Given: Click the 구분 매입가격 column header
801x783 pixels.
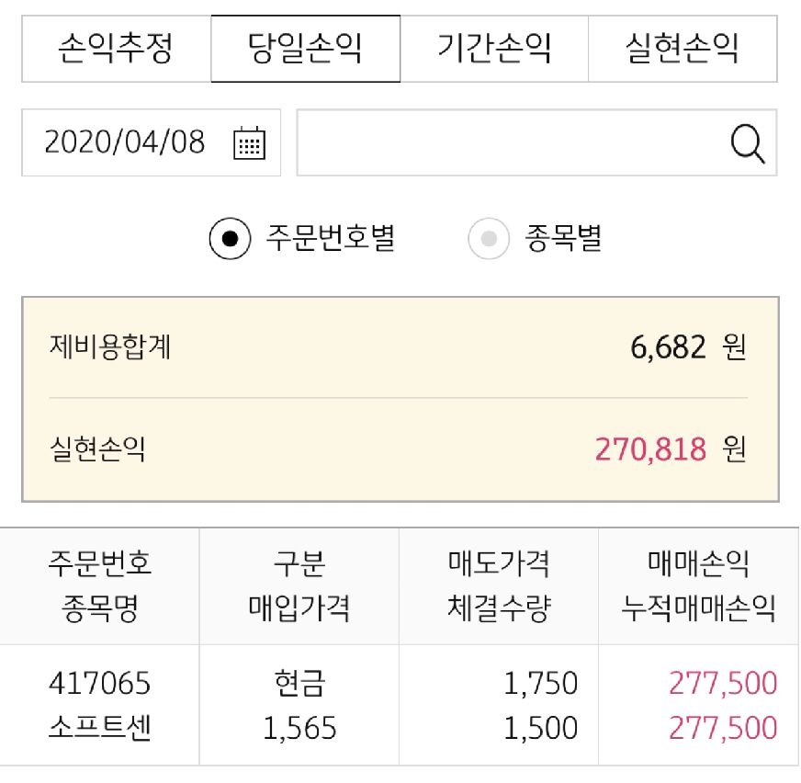Looking at the screenshot, I should point(299,586).
